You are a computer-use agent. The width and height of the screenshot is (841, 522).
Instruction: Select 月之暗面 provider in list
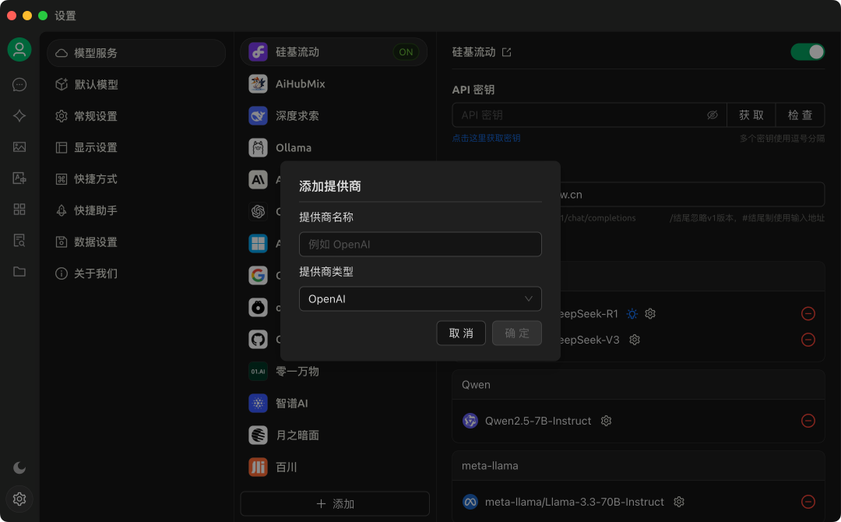click(333, 435)
